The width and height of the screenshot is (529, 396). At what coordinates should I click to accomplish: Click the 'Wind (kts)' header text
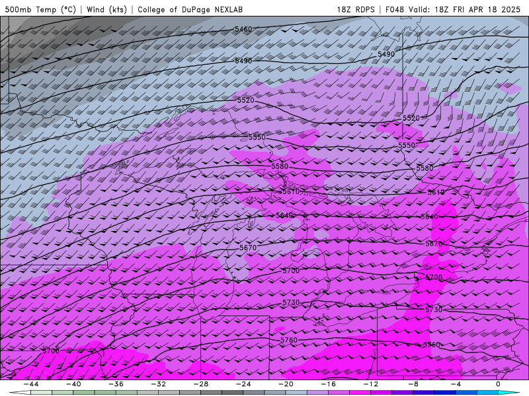point(106,9)
